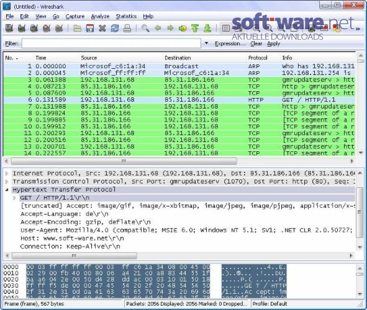367x310 pixels.
Task: Open the Help menu
Action: pos(148,16)
